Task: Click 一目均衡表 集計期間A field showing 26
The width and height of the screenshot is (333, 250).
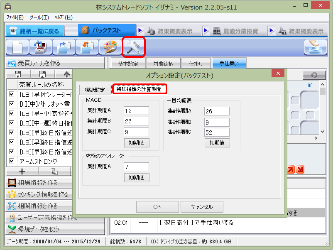Action: coord(217,111)
